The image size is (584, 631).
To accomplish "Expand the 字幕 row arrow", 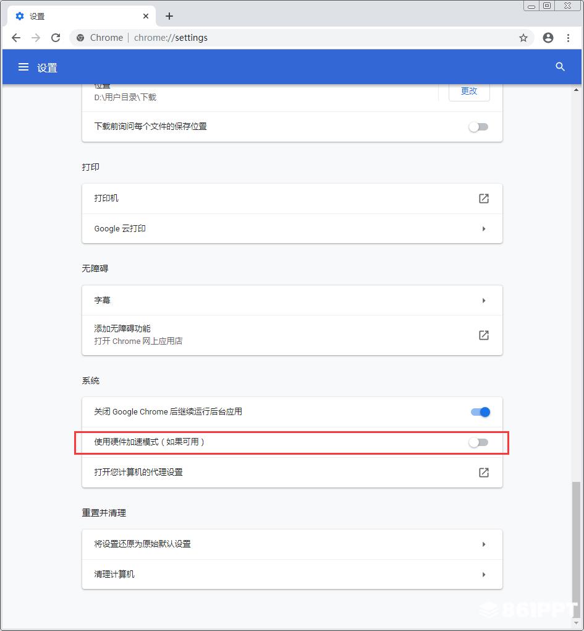I will 483,301.
